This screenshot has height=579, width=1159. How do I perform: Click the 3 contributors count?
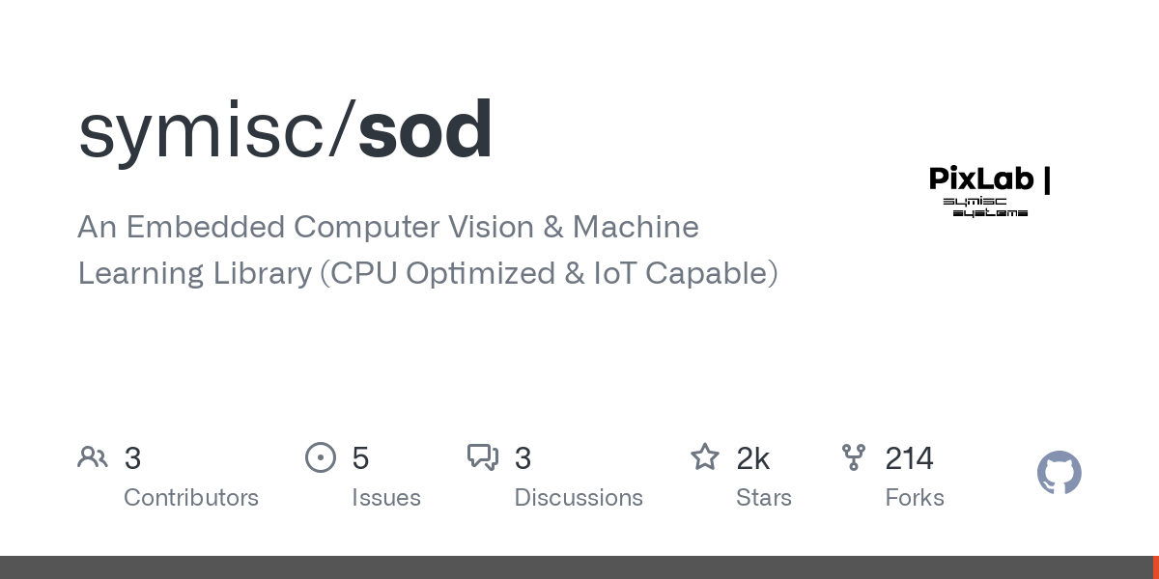(133, 458)
